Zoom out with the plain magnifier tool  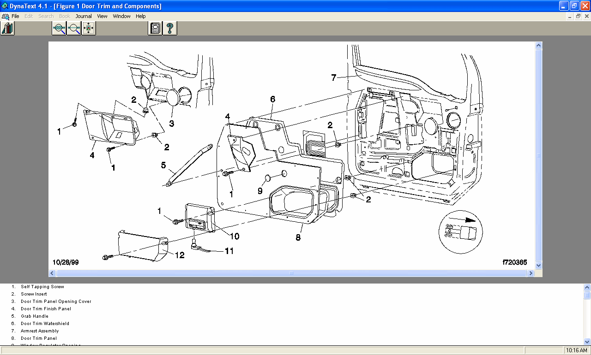point(74,28)
